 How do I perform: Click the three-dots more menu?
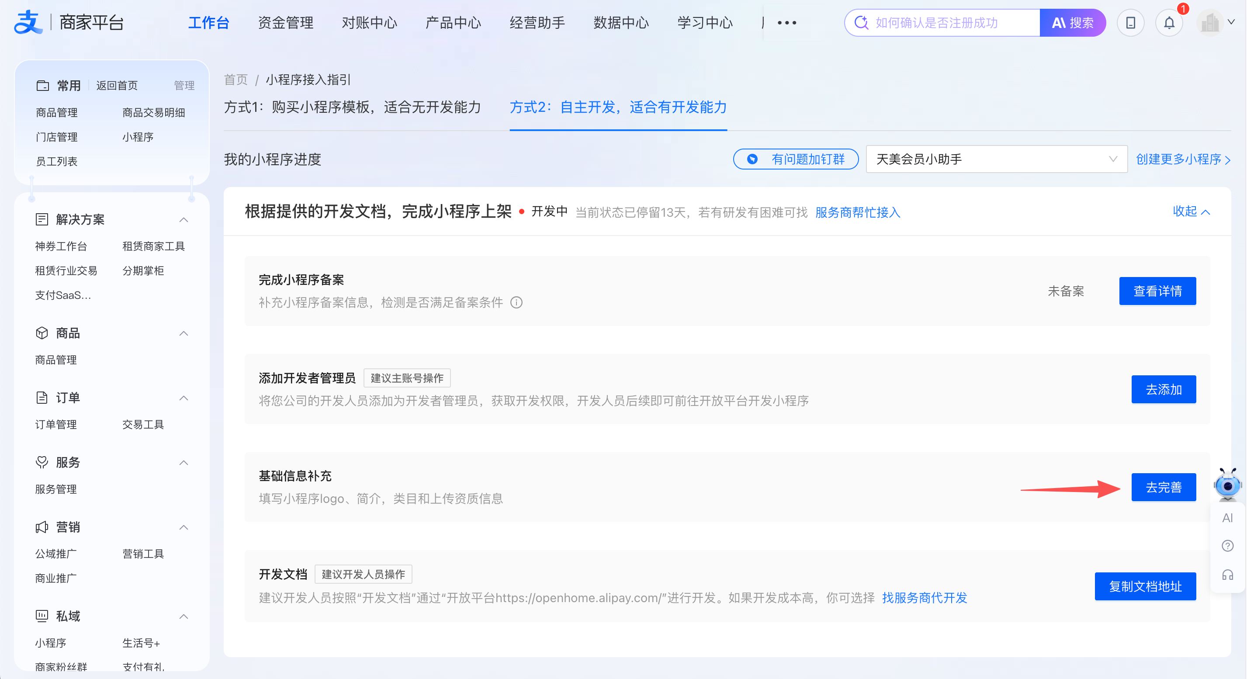pyautogui.click(x=786, y=23)
